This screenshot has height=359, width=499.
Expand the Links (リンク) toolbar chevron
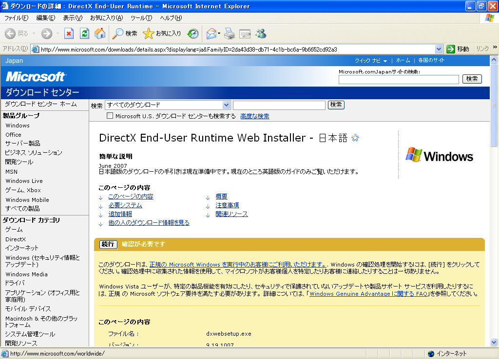(495, 47)
